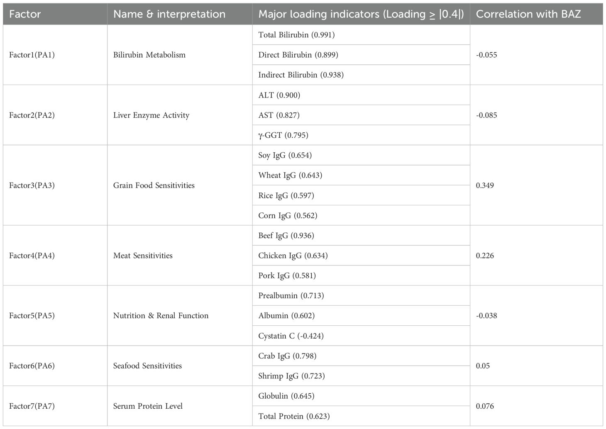This screenshot has width=606, height=429.
Task: Select the Shrimp IgG (0.723) cell
Action: [x=291, y=376]
